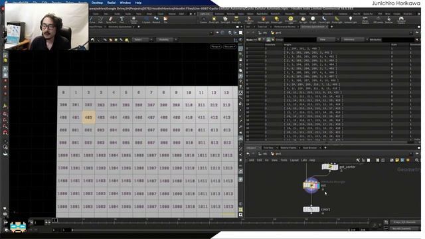Screen dimensions: 425x239
Task: Click the Switcher shelf tool
Action: click(389, 19)
